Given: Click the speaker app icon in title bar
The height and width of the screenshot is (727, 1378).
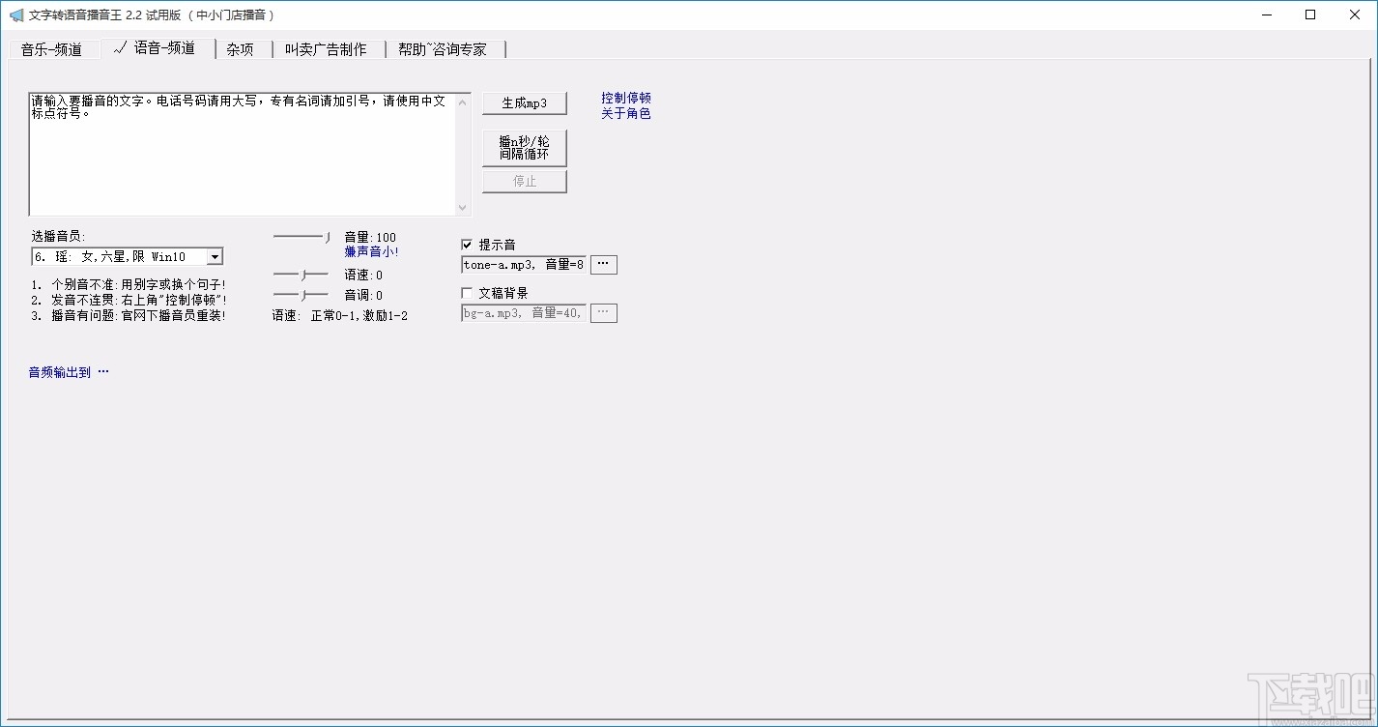Looking at the screenshot, I should click(14, 15).
